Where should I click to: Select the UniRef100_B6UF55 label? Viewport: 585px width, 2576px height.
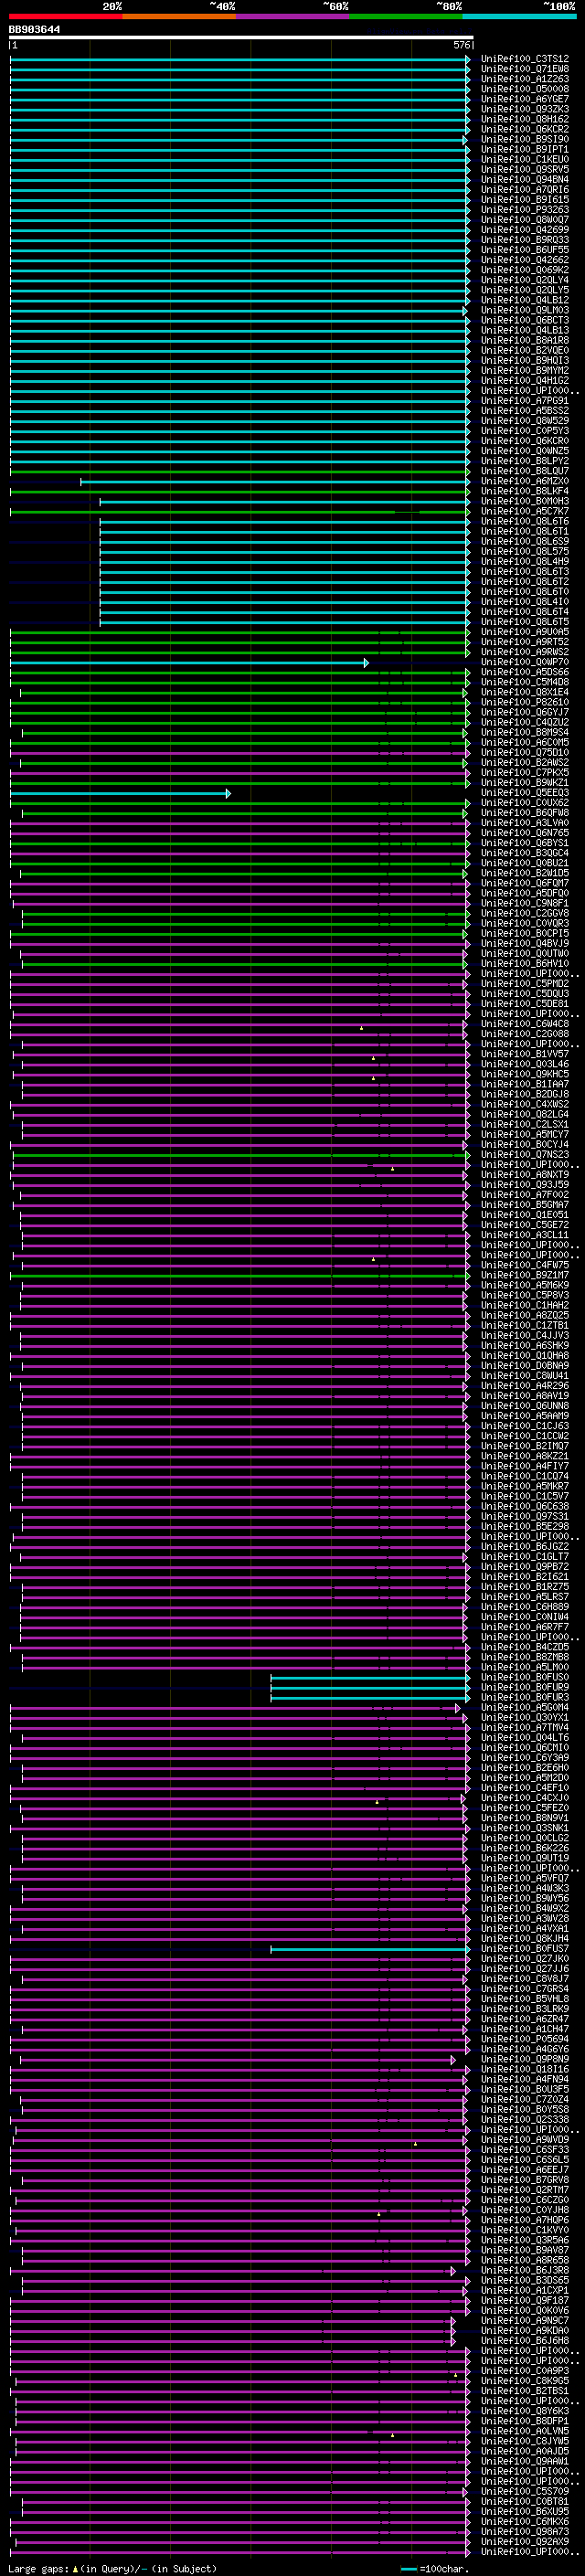pyautogui.click(x=525, y=250)
